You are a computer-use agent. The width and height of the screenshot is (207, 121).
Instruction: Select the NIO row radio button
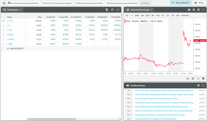[4, 30]
